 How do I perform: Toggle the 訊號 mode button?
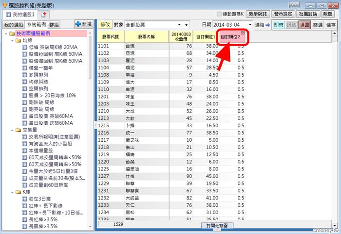(x=291, y=25)
